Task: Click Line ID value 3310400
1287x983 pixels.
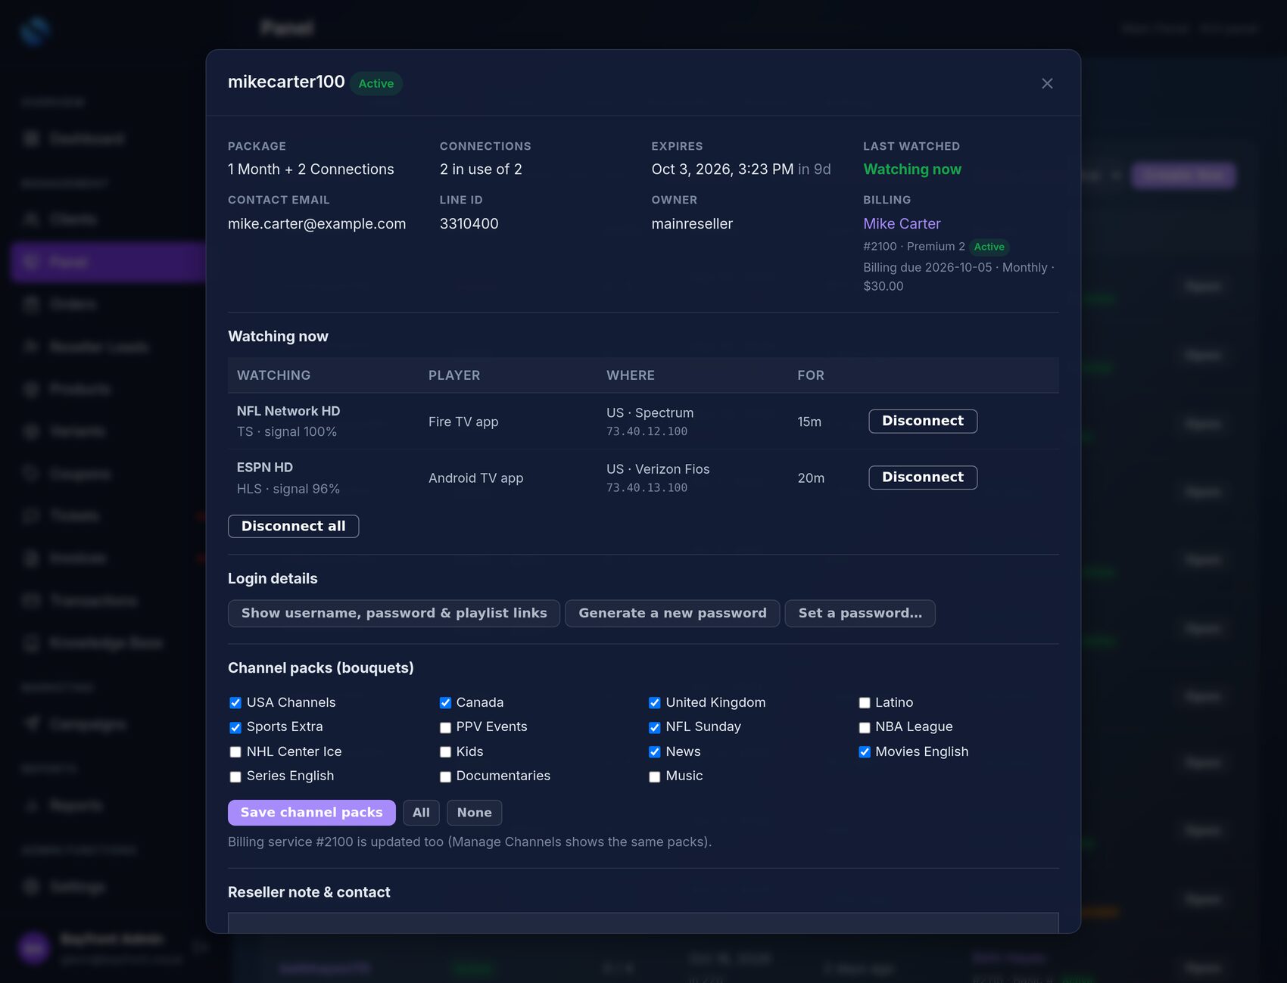Action: [469, 224]
